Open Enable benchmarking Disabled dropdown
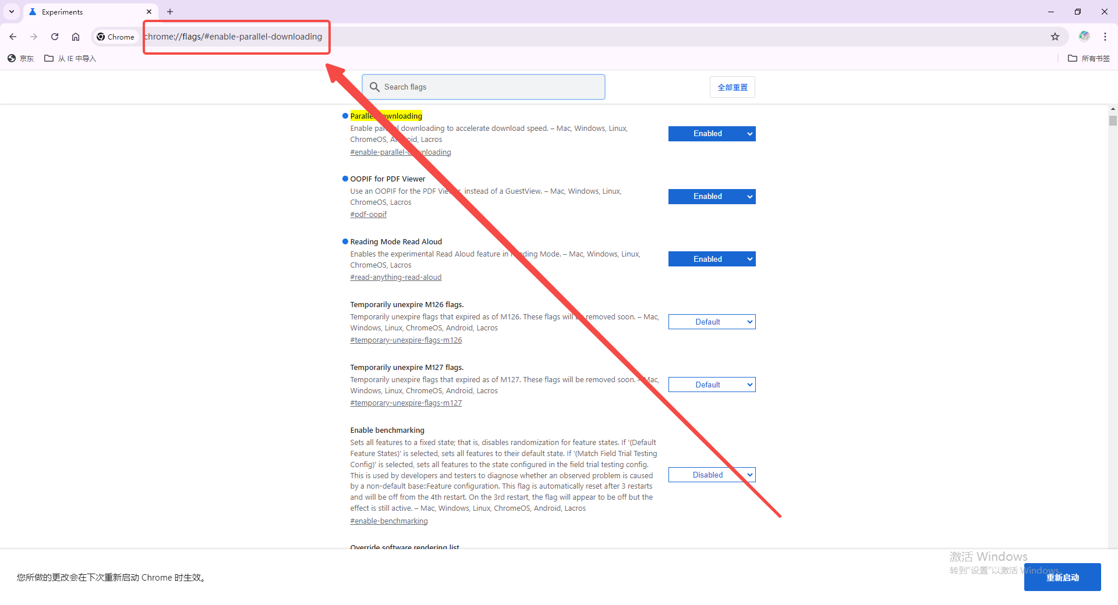This screenshot has height=605, width=1118. point(712,475)
